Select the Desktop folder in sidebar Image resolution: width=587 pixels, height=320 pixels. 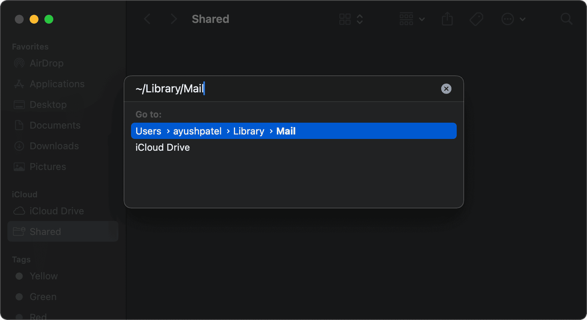coord(48,105)
